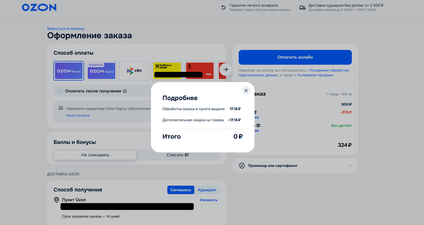Screen dimensions: 424x225
Task: Click Изменить pickup point link
Action: (208, 200)
